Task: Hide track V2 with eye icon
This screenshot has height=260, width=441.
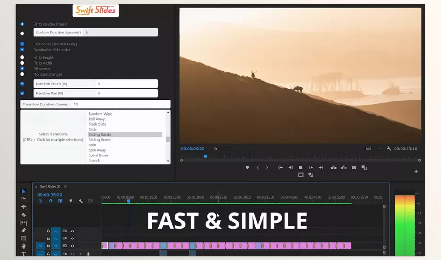Action: [73, 238]
